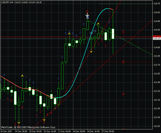Select the red arrow above the white down arrow
This screenshot has width=161, height=133.
87,11
